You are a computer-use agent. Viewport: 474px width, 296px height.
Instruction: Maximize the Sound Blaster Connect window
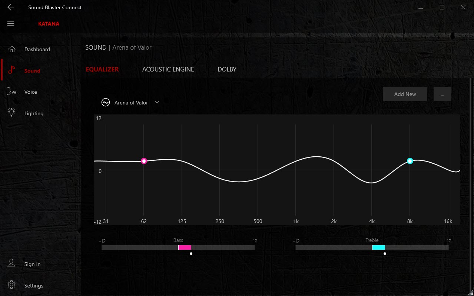tap(442, 7)
